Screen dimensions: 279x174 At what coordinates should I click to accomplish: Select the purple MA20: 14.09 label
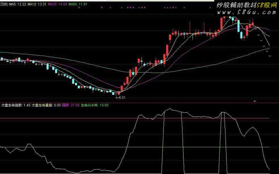(57, 4)
